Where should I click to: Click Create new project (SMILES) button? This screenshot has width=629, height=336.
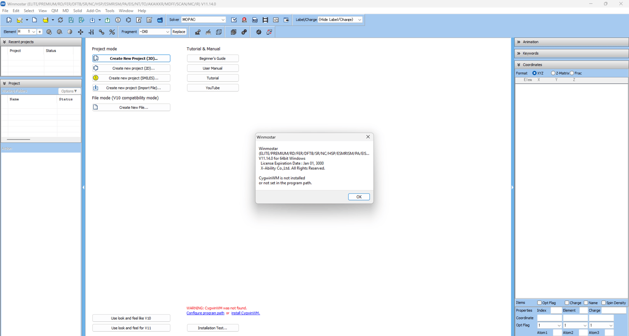click(x=131, y=78)
